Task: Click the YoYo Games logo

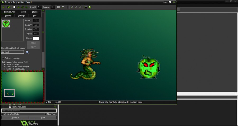Action: pos(29,123)
